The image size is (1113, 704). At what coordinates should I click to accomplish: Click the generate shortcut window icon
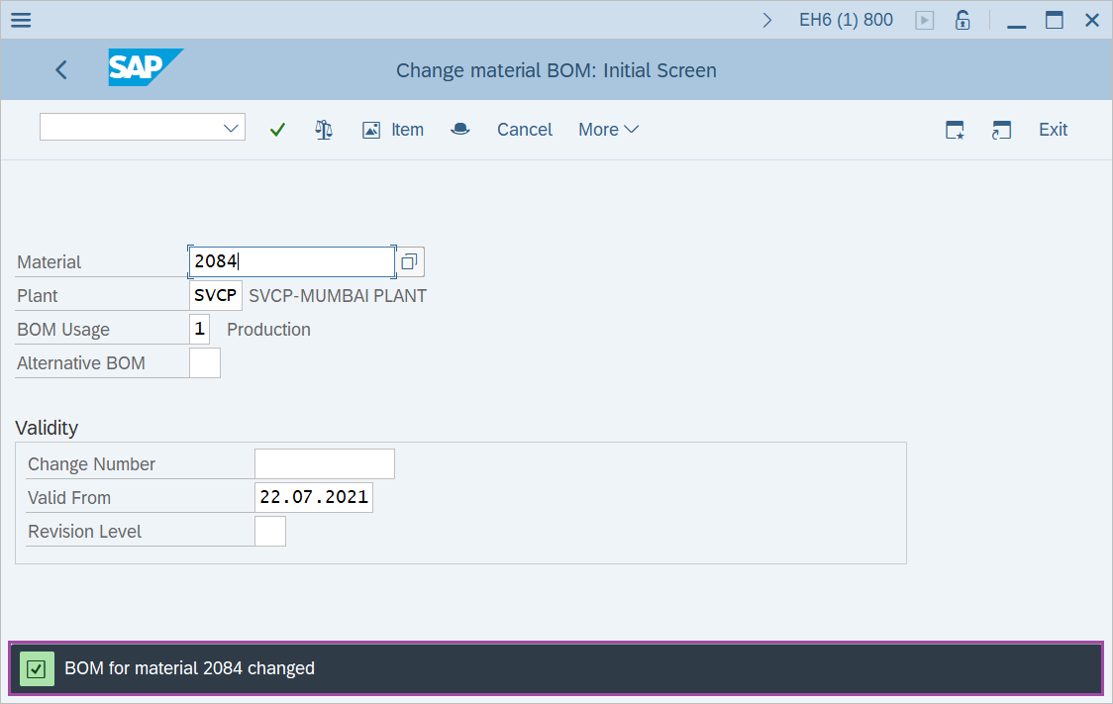tap(1001, 130)
